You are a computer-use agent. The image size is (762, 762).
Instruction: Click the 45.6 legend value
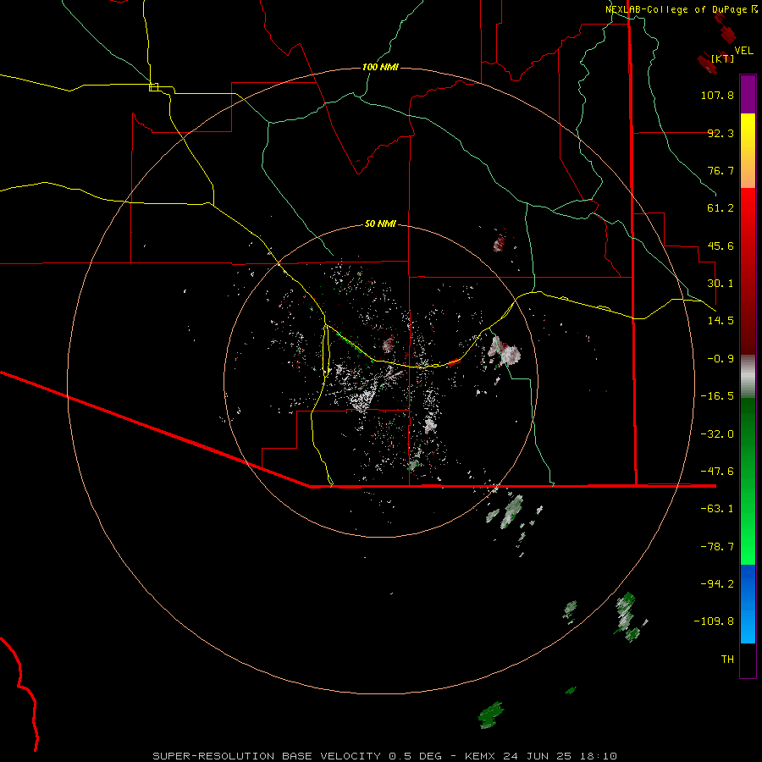click(721, 246)
